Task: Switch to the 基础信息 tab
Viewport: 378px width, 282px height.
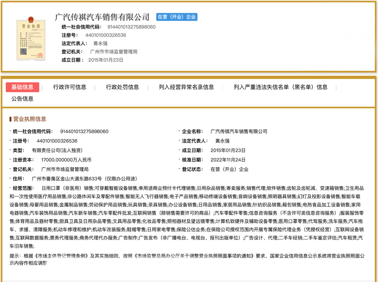Action: [x=22, y=87]
